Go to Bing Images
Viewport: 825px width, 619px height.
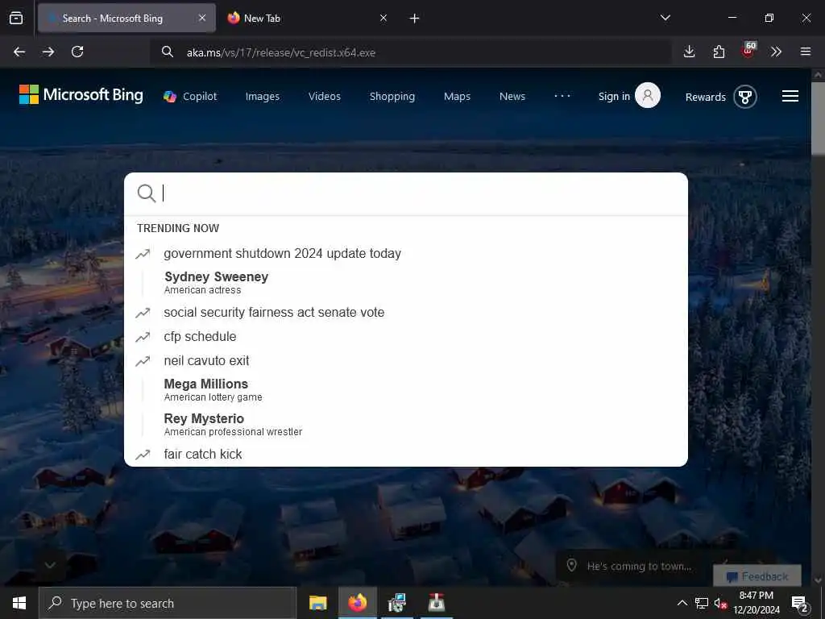coord(263,97)
